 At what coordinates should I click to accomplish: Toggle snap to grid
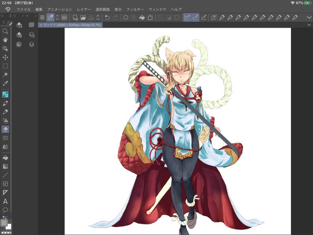(203, 18)
